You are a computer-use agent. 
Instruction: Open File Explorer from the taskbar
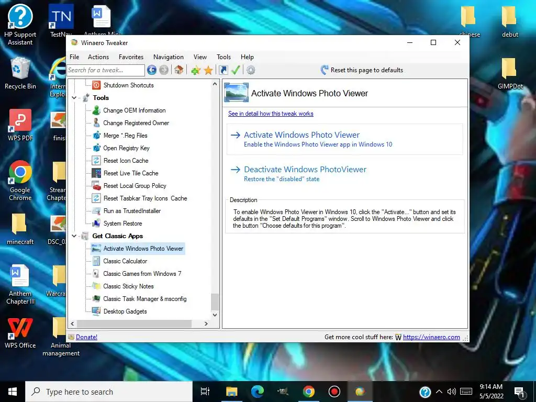pyautogui.click(x=231, y=392)
